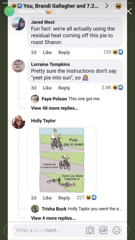Focus the Write a comment field
Screen dimensions: 135x240
click(48, 230)
